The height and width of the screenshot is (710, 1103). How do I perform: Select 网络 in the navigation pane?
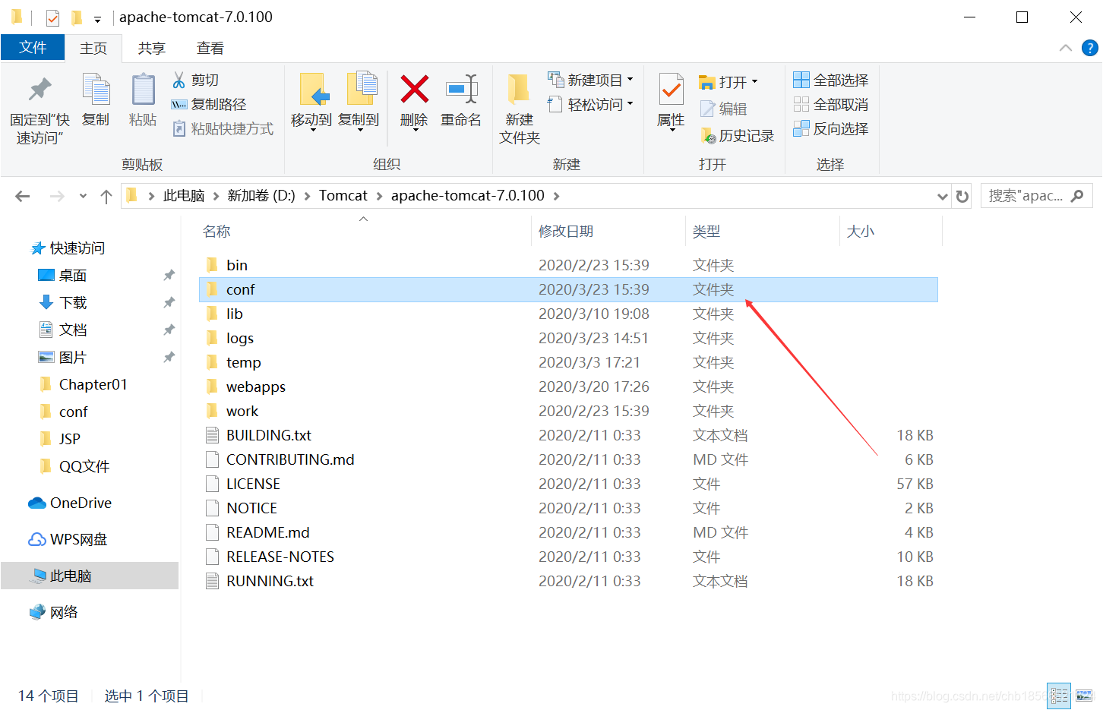(54, 612)
